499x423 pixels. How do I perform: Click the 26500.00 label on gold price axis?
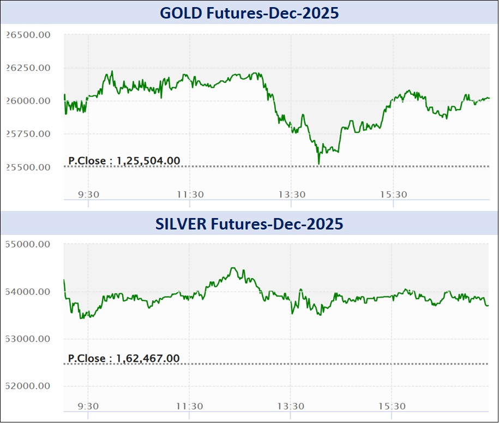pyautogui.click(x=28, y=35)
